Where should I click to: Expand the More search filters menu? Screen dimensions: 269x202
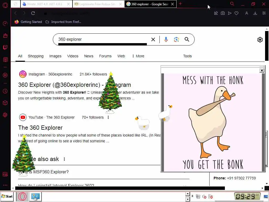coord(138,56)
